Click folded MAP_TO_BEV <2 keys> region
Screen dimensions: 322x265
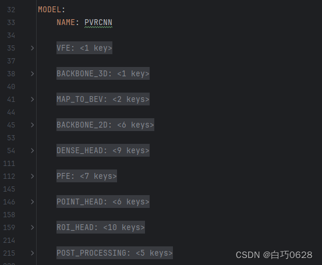pyautogui.click(x=103, y=99)
